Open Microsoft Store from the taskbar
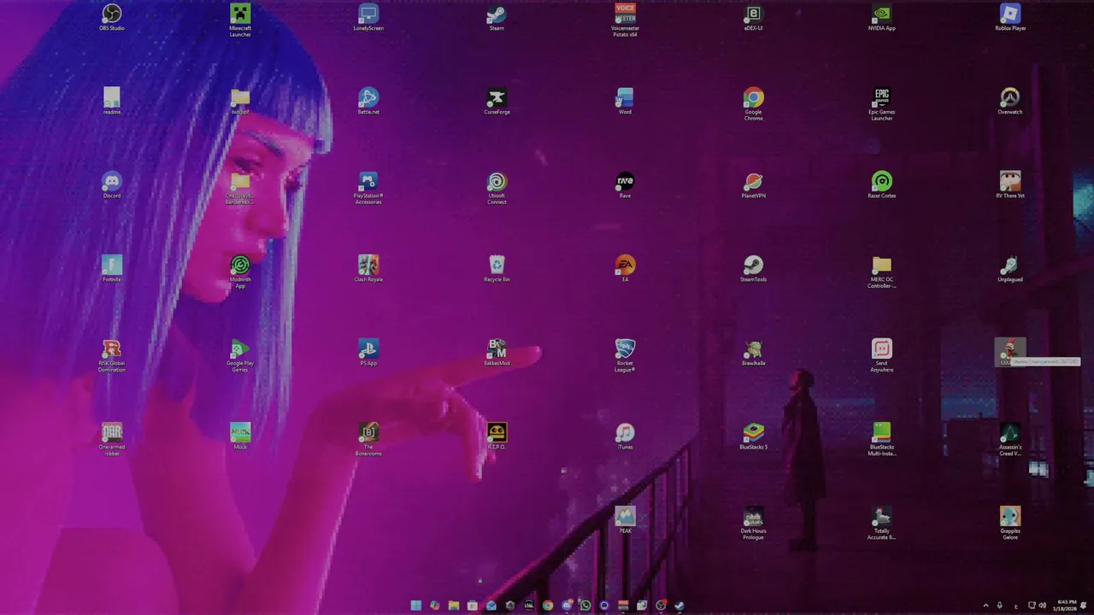This screenshot has height=615, width=1094. point(473,606)
